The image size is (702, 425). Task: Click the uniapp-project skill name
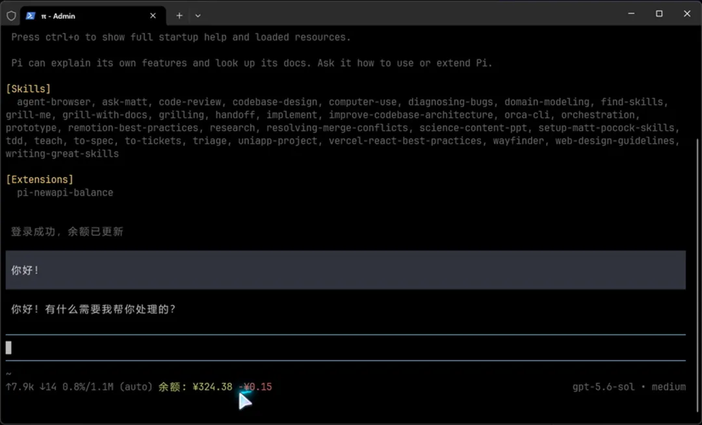278,140
